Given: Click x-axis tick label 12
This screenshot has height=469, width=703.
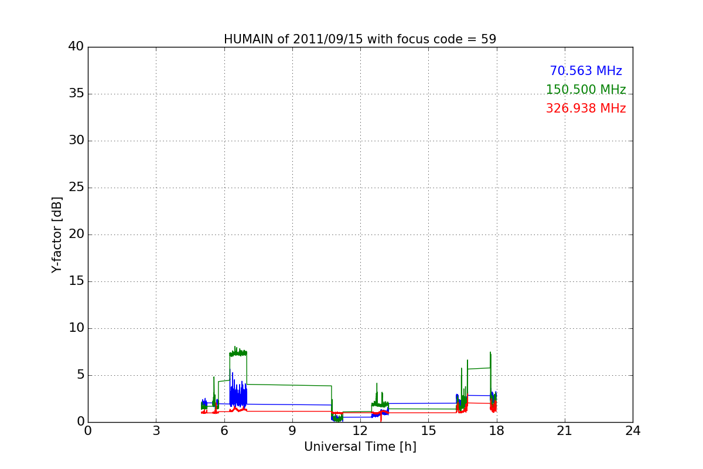Looking at the screenshot, I should [360, 431].
